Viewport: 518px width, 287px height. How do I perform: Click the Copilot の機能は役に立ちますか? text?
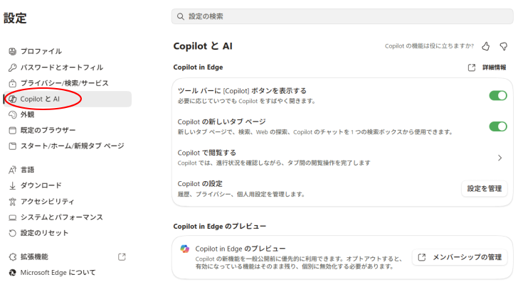coord(429,46)
